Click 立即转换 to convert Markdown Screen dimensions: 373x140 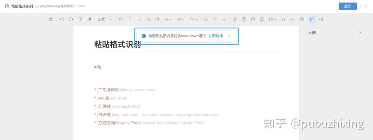(216, 36)
